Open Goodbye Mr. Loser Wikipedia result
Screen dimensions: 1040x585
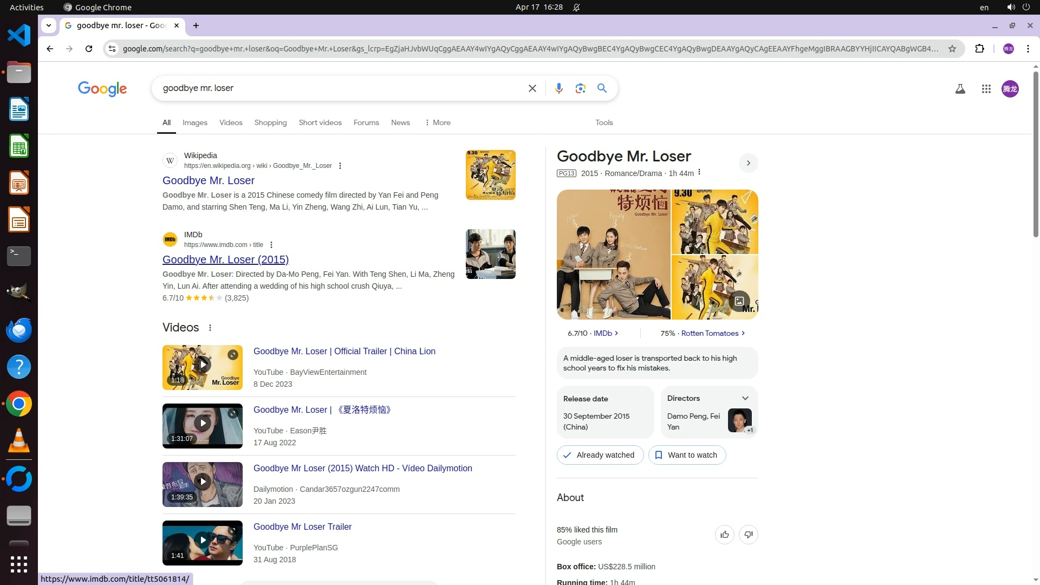[x=208, y=180]
